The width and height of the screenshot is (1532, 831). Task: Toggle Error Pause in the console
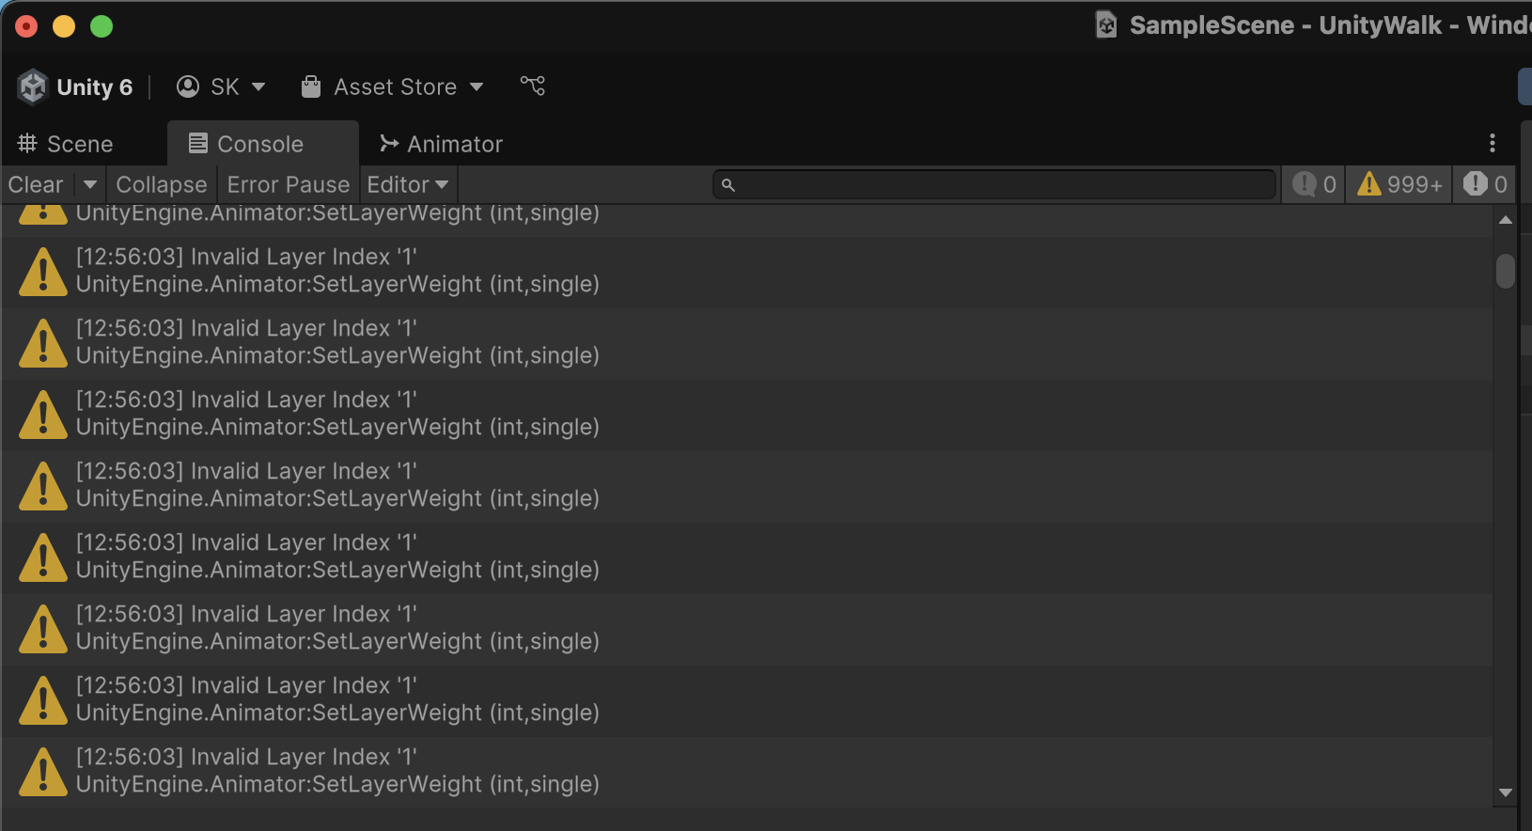click(289, 184)
